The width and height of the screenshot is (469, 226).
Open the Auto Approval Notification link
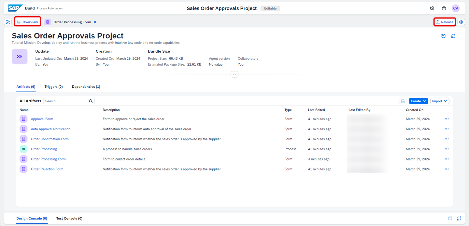50,129
